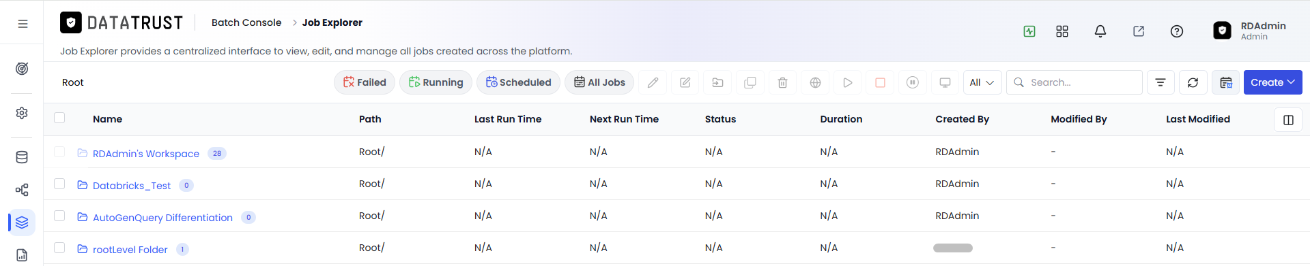Sort by Created By column header
Screen dimensions: 1310x266
tap(962, 119)
